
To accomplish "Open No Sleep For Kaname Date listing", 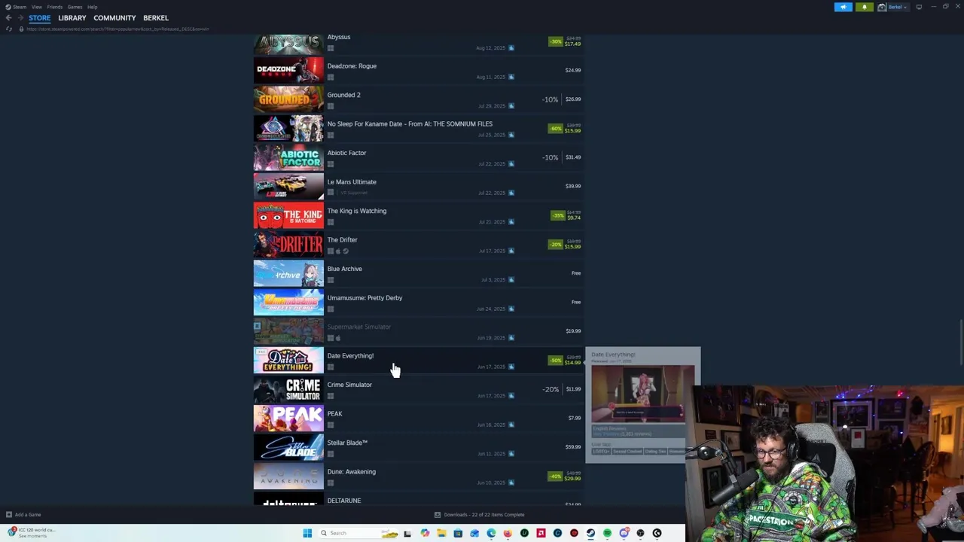I will pyautogui.click(x=419, y=129).
